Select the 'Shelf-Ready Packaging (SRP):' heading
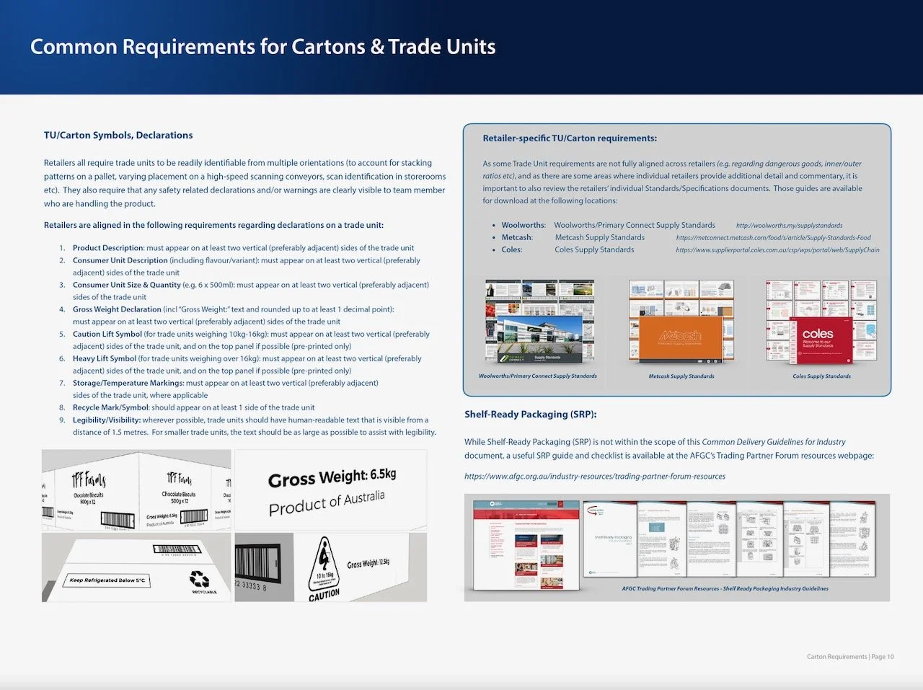This screenshot has height=690, width=923. coord(531,415)
